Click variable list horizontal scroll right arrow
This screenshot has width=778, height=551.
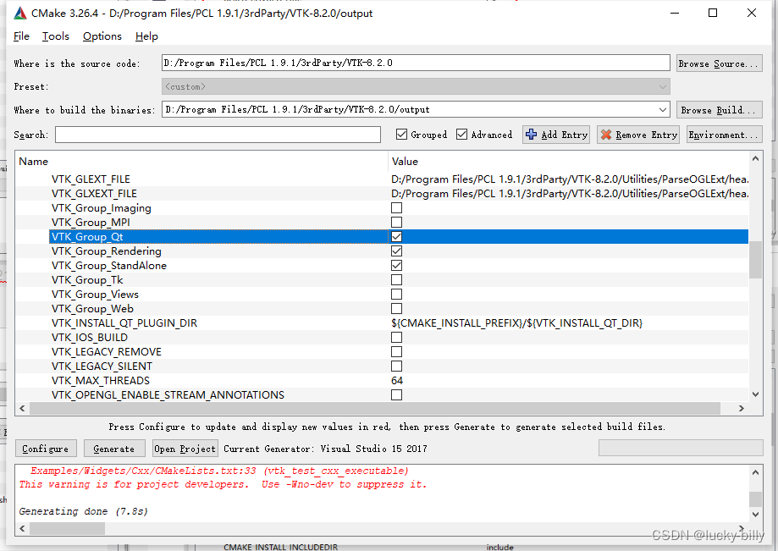coord(742,408)
